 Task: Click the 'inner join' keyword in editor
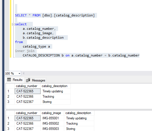pos(25,51)
